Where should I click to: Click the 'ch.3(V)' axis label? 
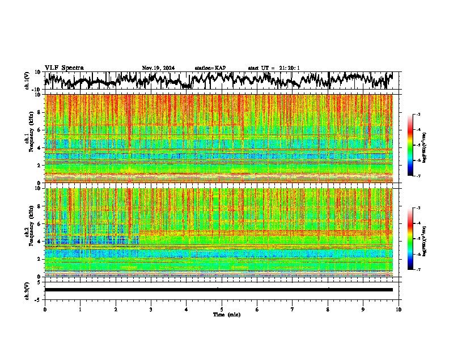pos(27,291)
